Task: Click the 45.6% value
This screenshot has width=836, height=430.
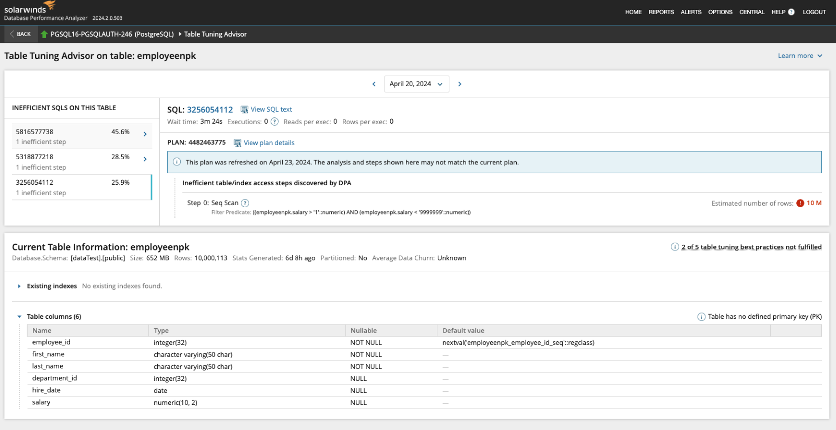Action: [120, 132]
